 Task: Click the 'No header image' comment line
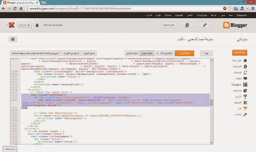(x=46, y=131)
